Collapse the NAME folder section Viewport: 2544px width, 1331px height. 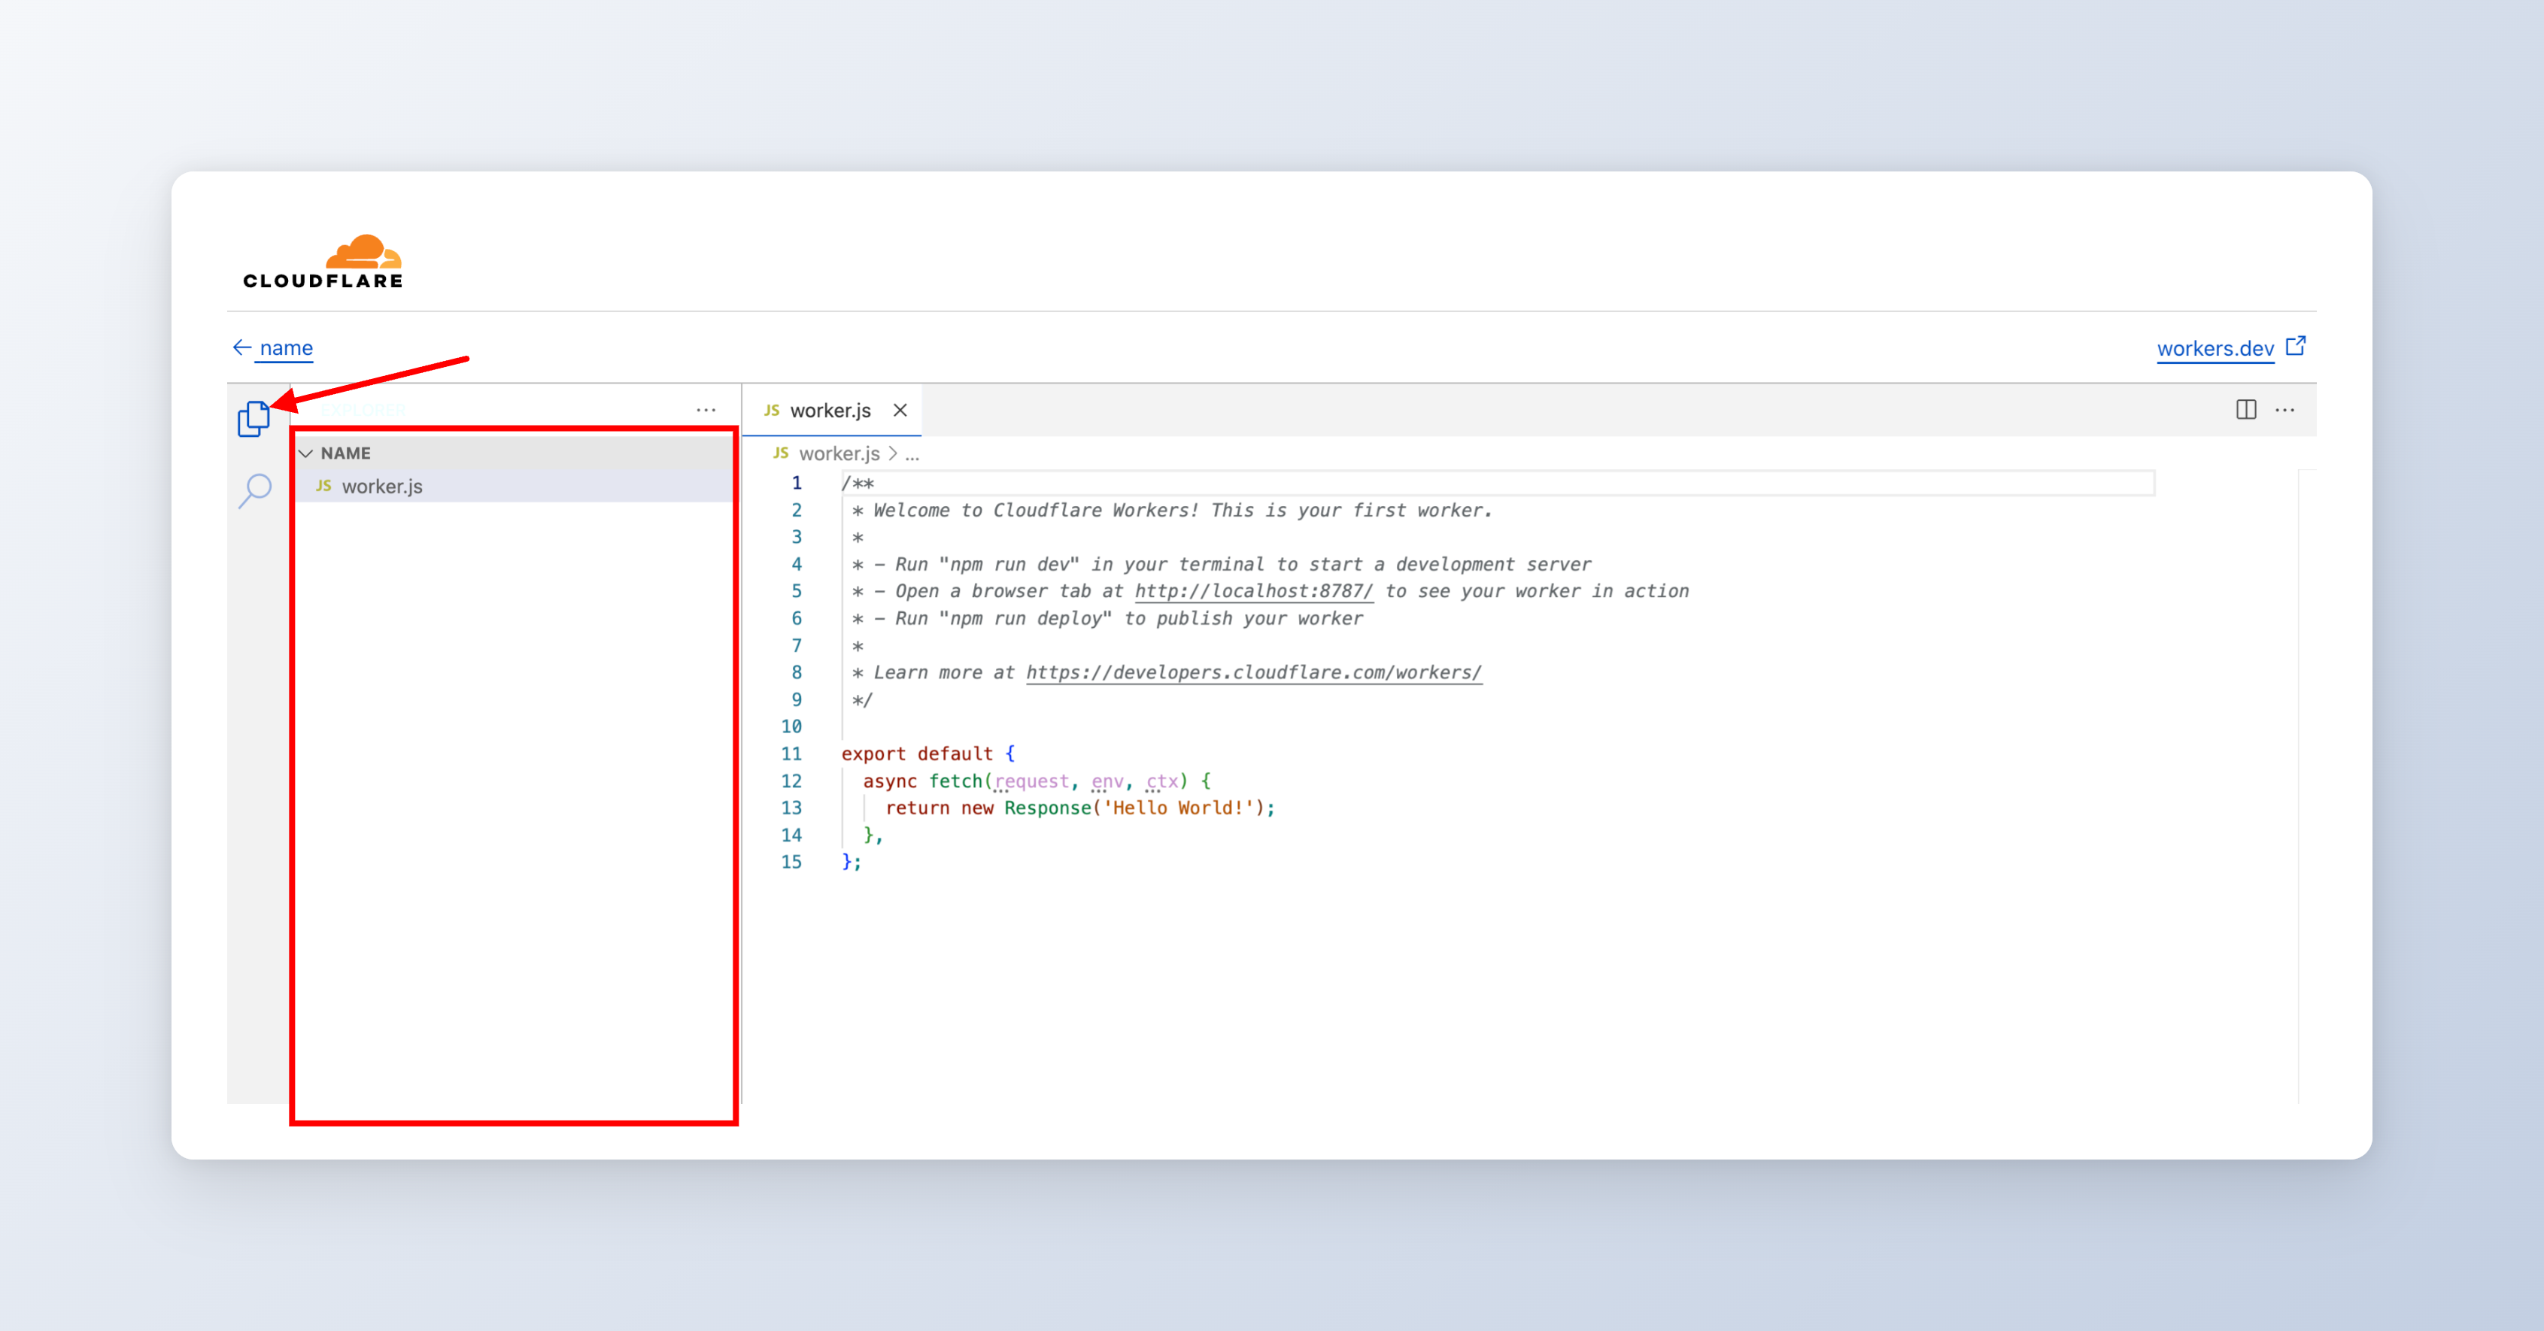click(306, 453)
